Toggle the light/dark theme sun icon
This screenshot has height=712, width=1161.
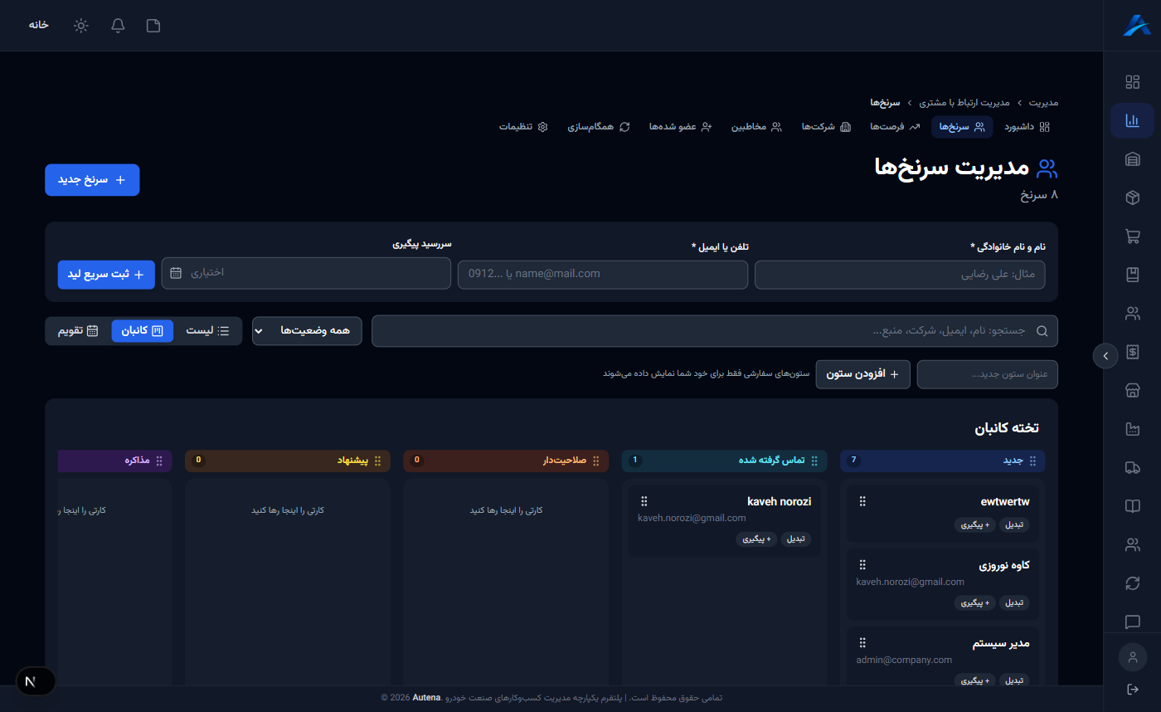point(80,25)
